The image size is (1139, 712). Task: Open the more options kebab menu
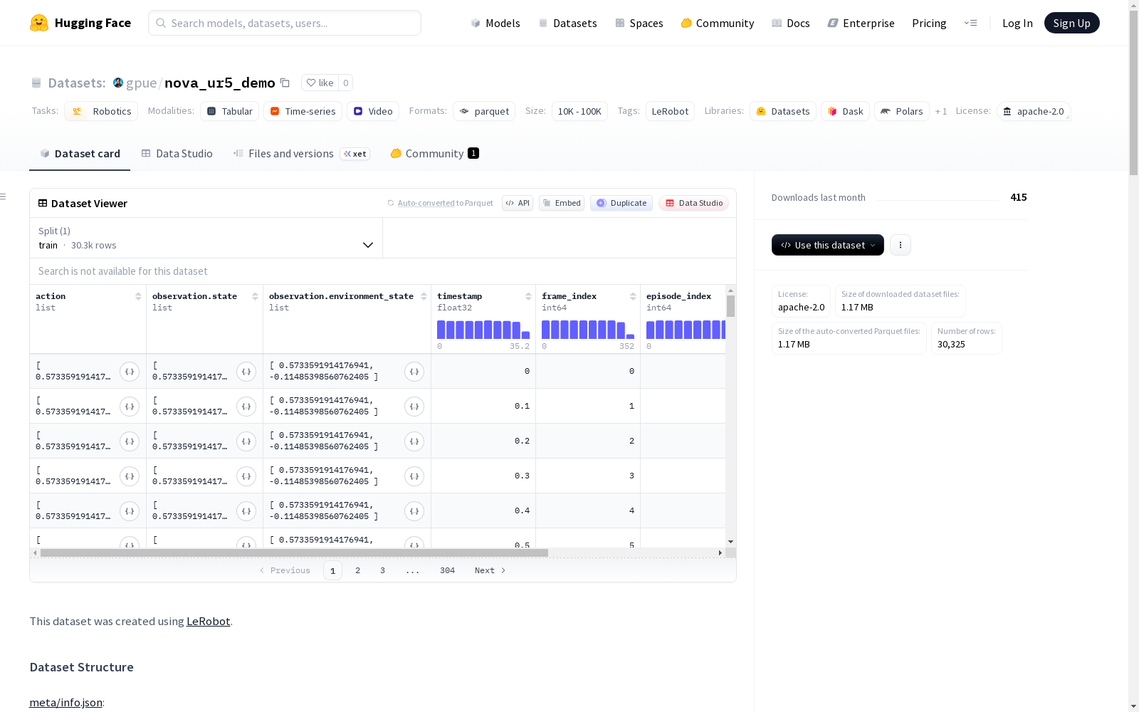[901, 245]
